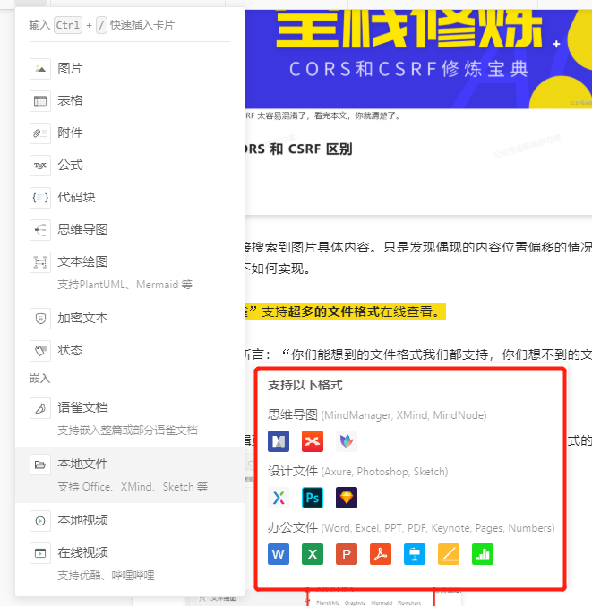Click the 本地文件 folder icon

[x=40, y=465]
